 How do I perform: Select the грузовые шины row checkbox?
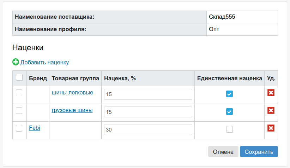coord(19,110)
